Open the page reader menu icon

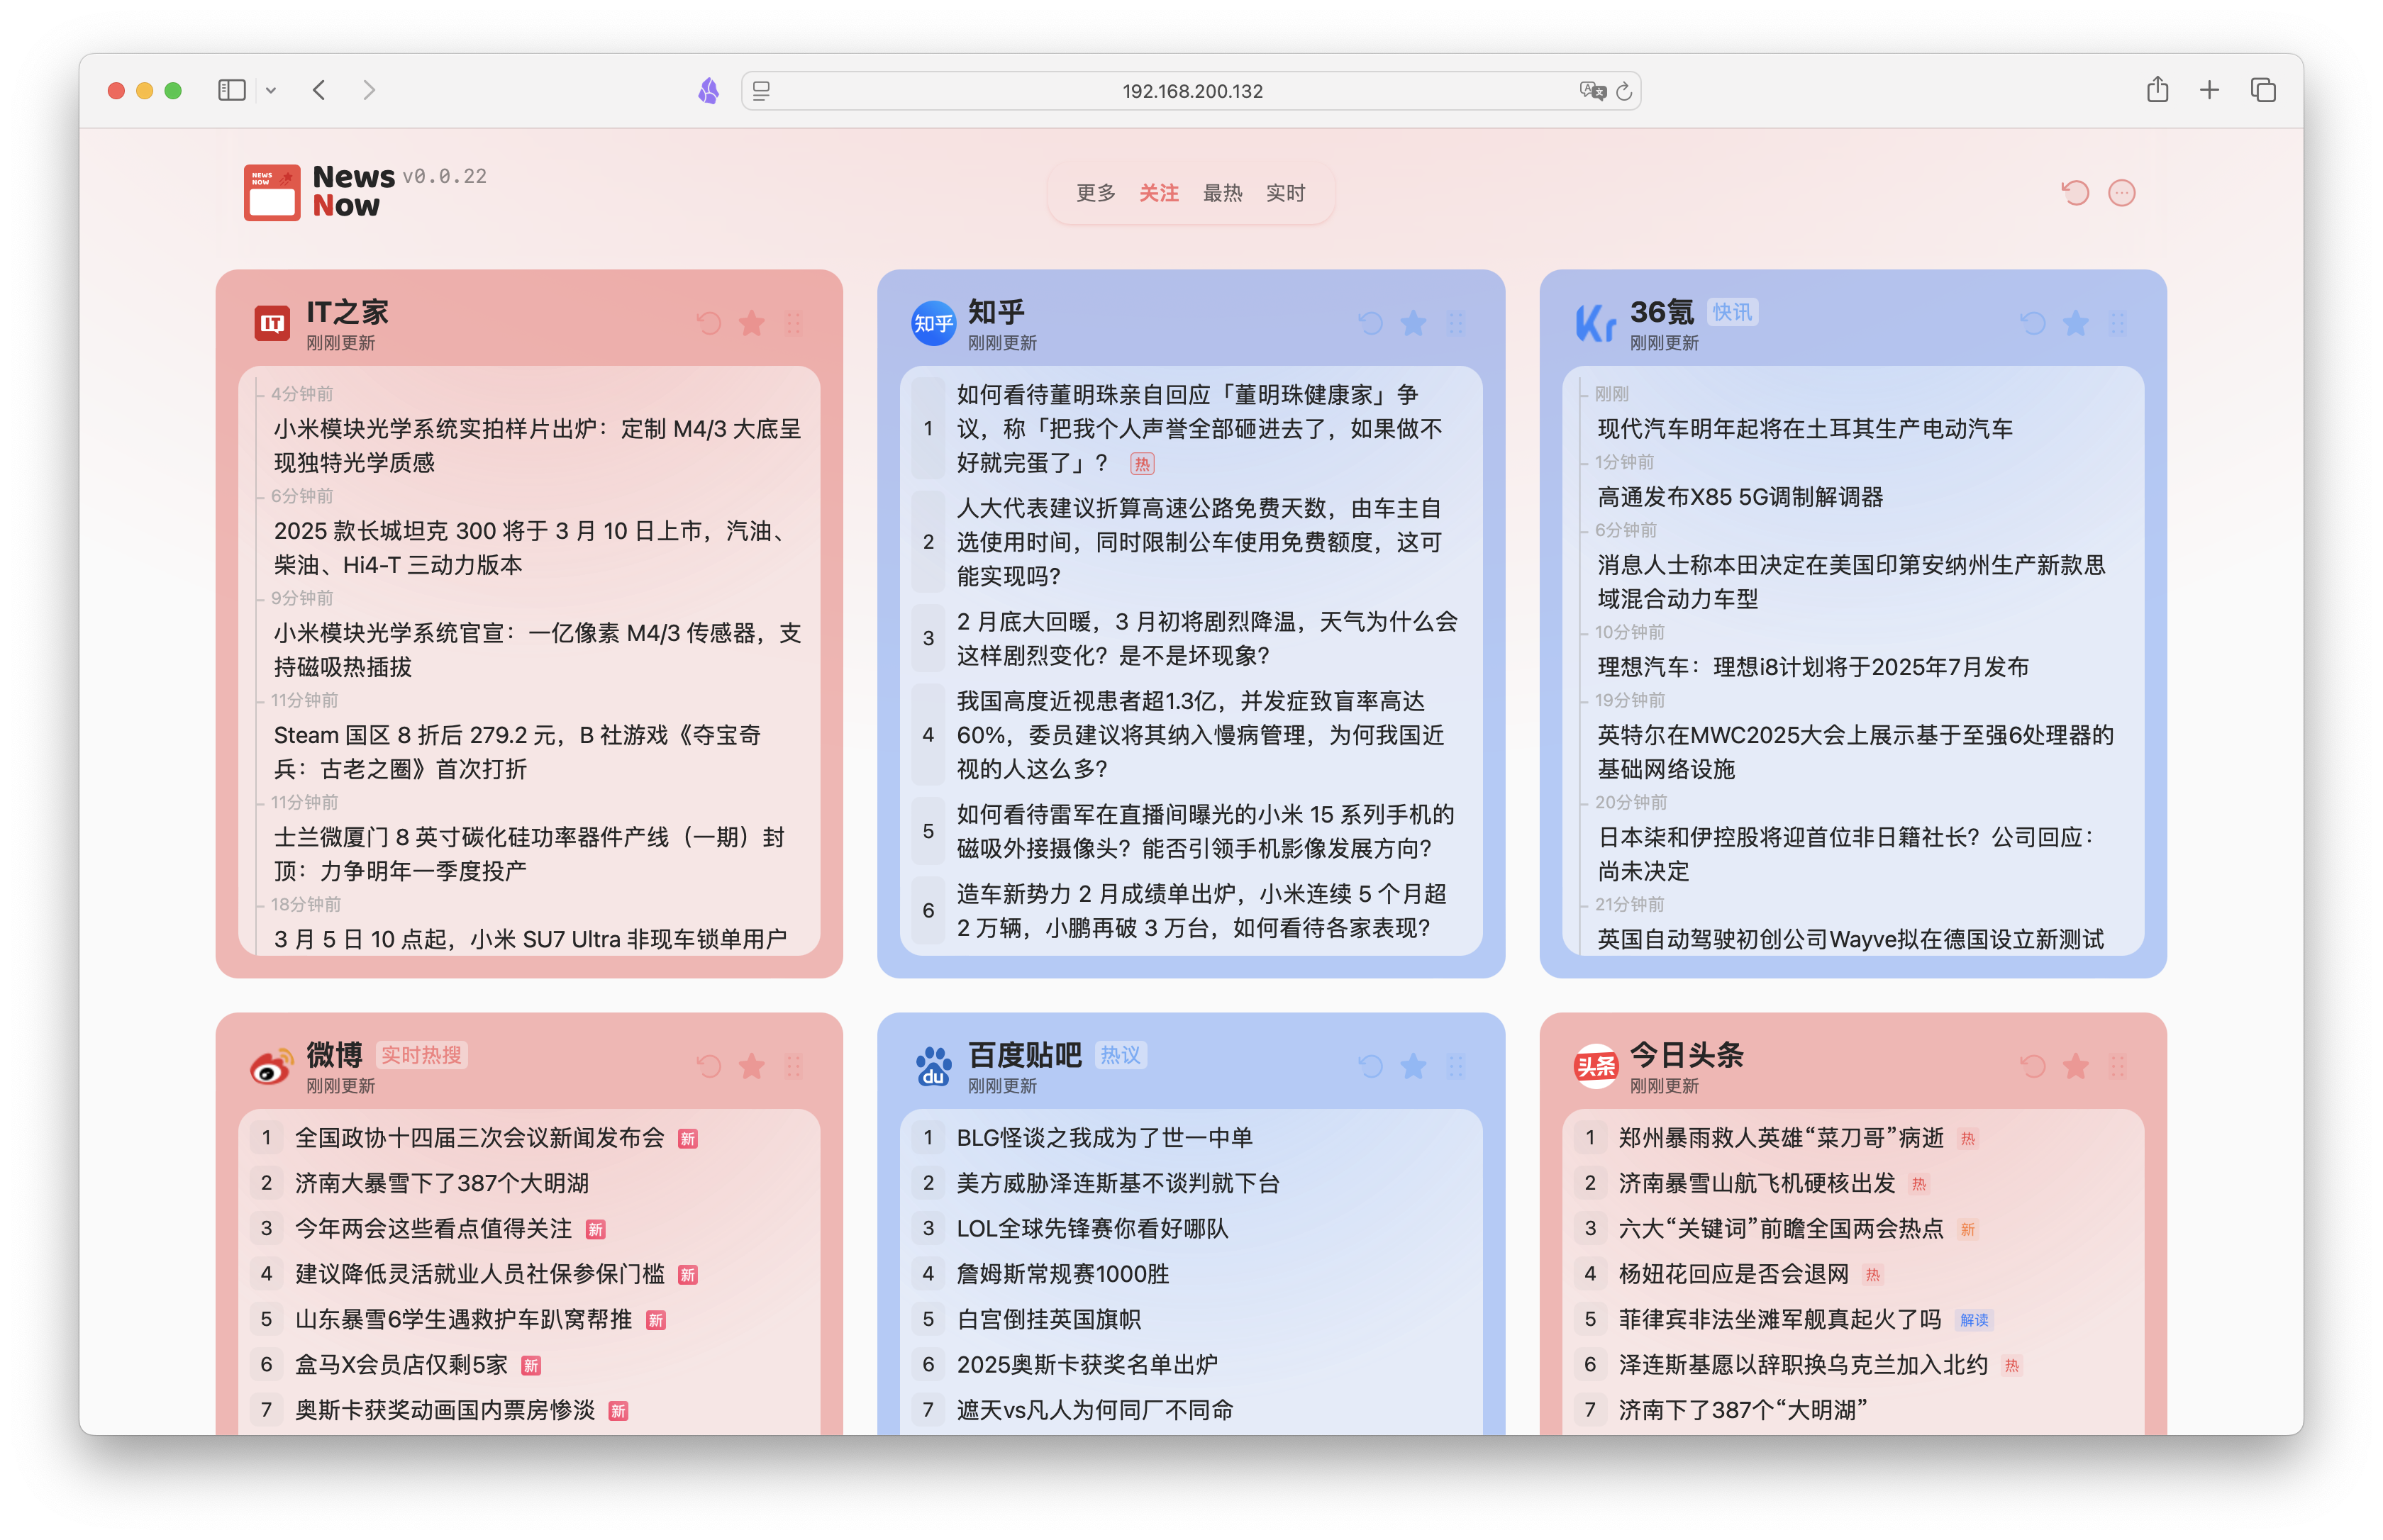click(x=761, y=91)
